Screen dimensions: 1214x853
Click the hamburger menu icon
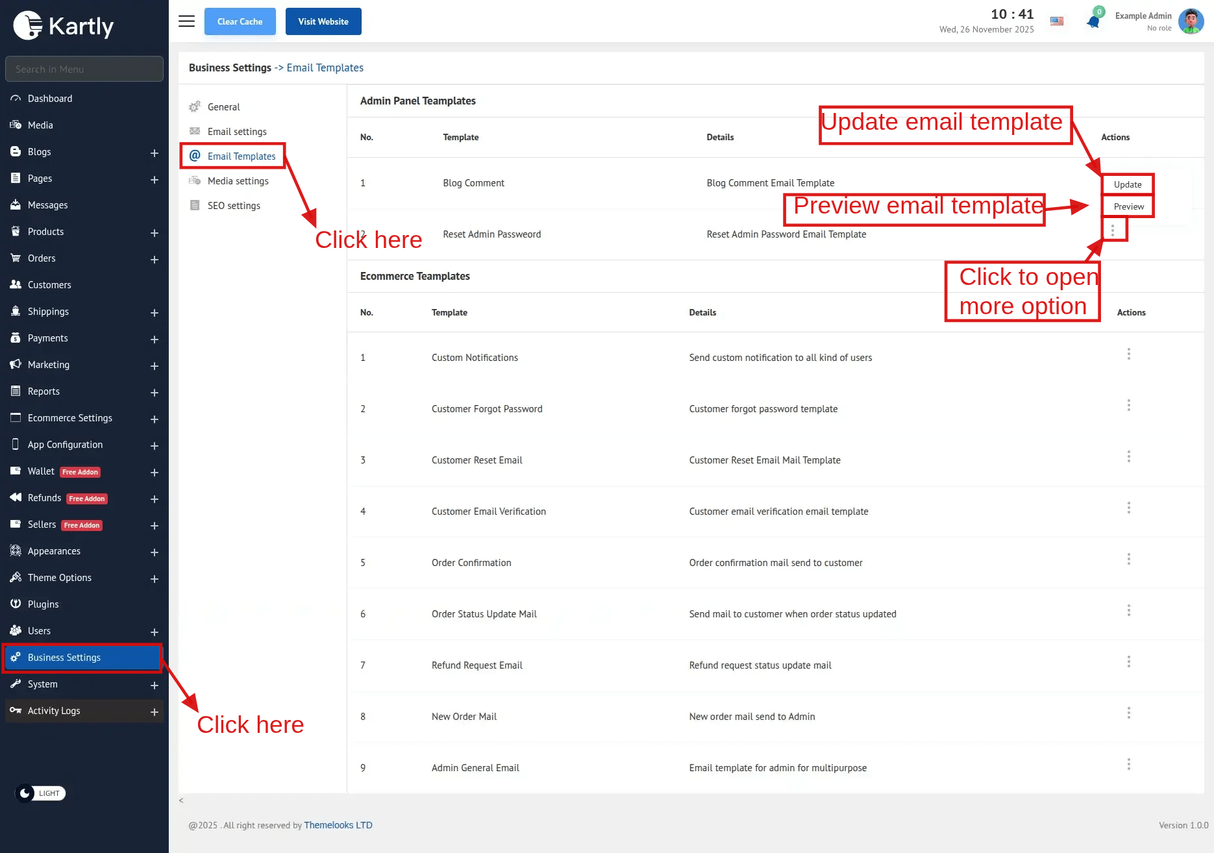click(186, 21)
